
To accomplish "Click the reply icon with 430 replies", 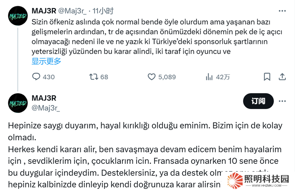I will click(x=37, y=77).
